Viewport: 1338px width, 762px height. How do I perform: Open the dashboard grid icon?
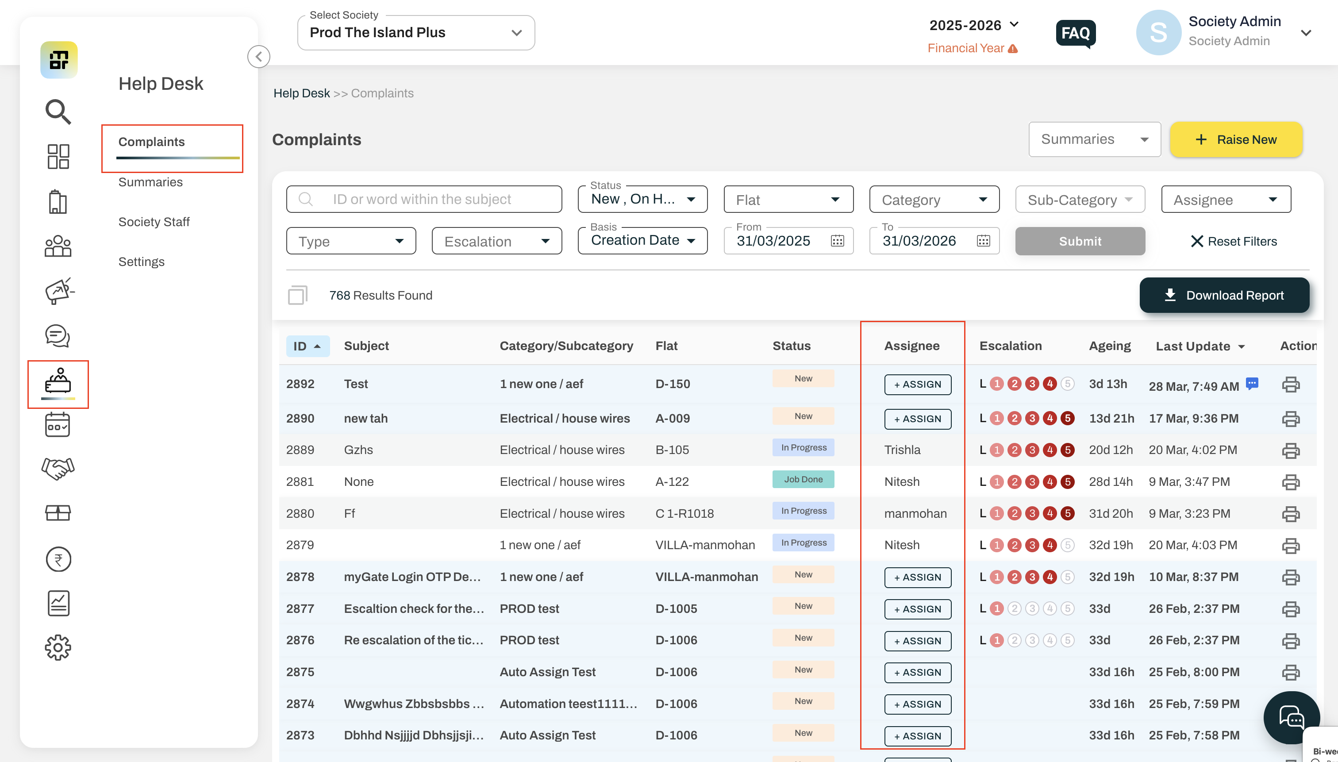pos(58,157)
